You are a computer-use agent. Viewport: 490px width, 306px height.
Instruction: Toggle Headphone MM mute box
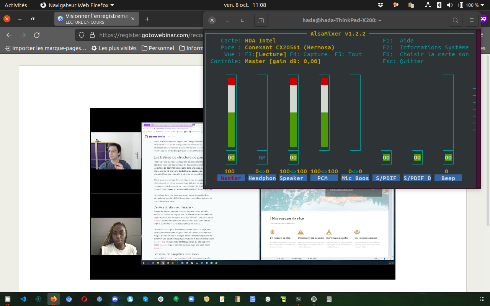click(262, 158)
